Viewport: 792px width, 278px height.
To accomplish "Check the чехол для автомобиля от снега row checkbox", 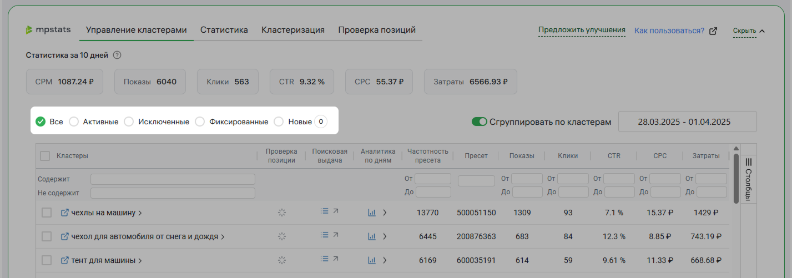I will click(x=47, y=236).
